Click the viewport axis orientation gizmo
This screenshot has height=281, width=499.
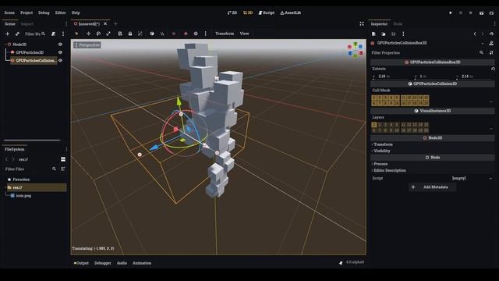click(x=356, y=50)
